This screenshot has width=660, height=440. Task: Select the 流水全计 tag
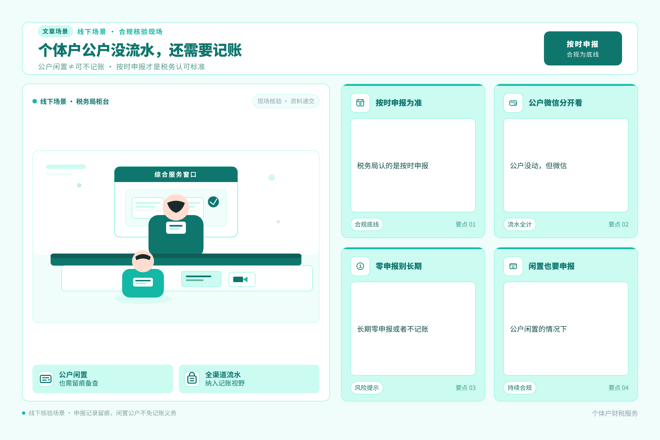coord(519,224)
